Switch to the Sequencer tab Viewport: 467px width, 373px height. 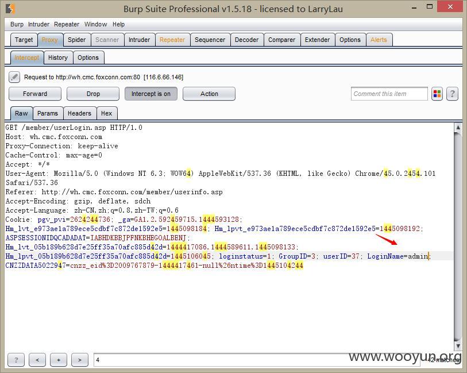coord(210,40)
